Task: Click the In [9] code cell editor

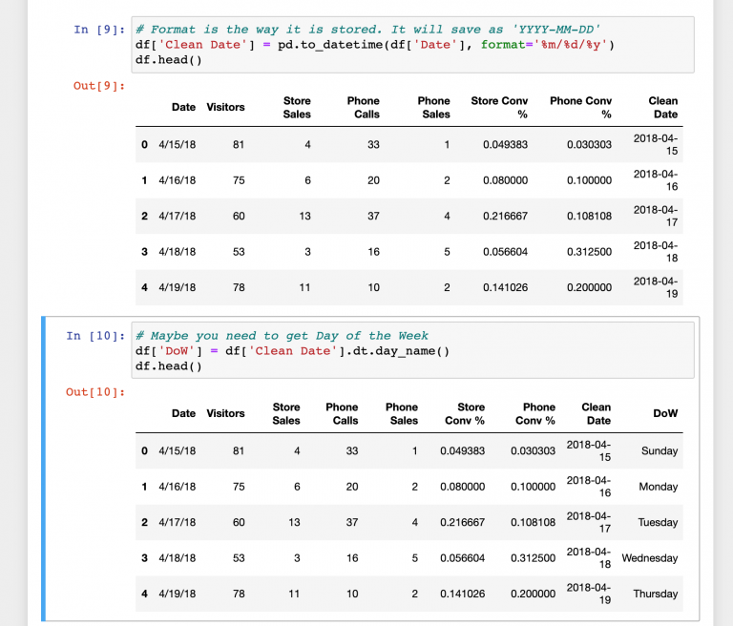Action: pyautogui.click(x=412, y=45)
